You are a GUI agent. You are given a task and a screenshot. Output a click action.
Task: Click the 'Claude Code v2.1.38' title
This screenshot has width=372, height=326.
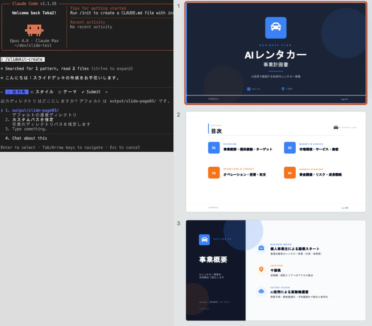tap(34, 4)
